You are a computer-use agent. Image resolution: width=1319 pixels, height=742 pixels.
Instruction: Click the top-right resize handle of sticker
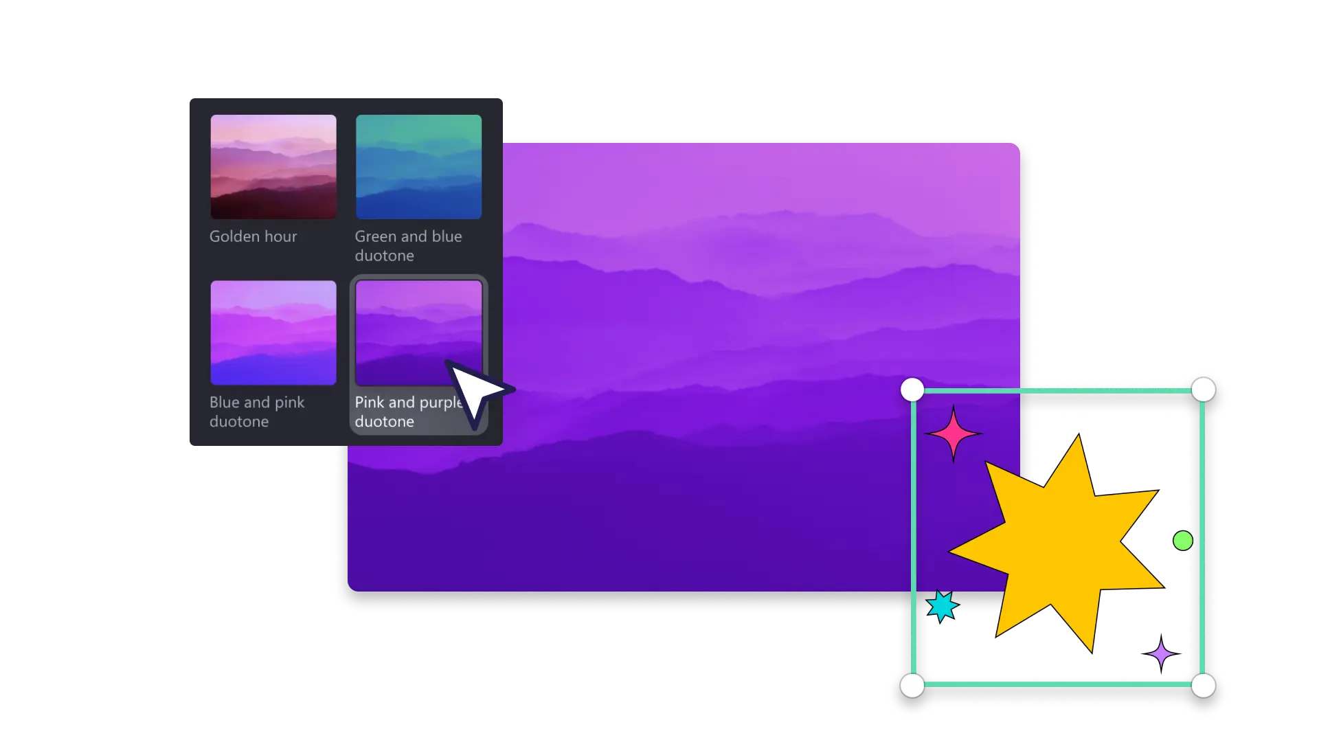coord(1204,390)
